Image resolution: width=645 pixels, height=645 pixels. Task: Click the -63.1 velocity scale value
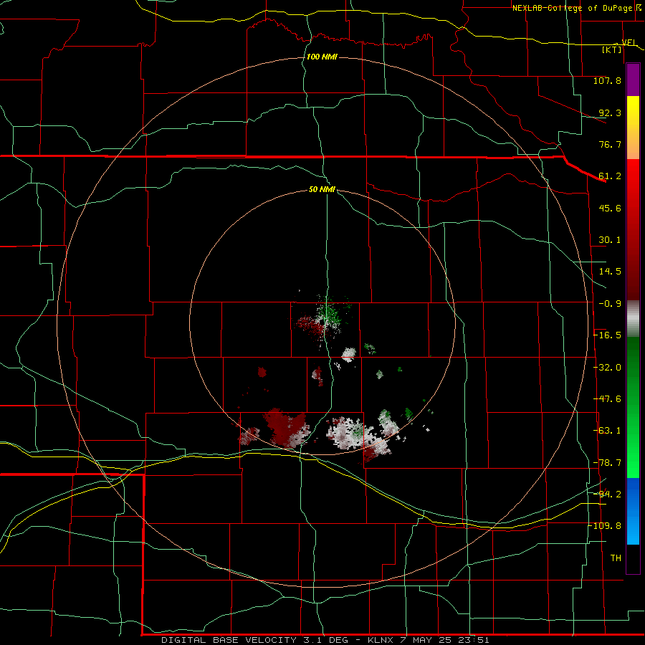coord(607,431)
